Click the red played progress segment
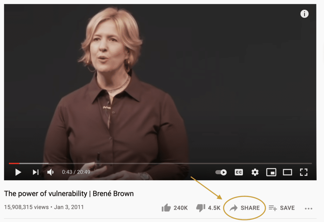This screenshot has height=222, width=324. click(x=14, y=163)
